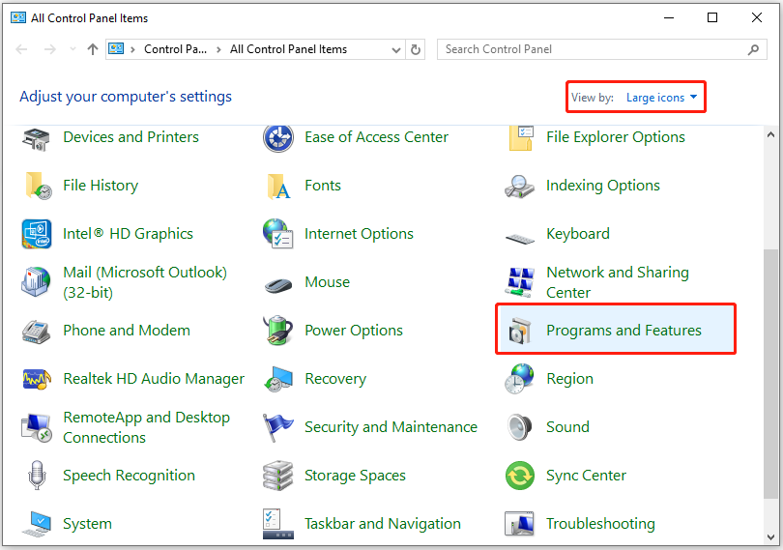Open the Internet Options link
Viewport: 783px width, 550px height.
[359, 234]
